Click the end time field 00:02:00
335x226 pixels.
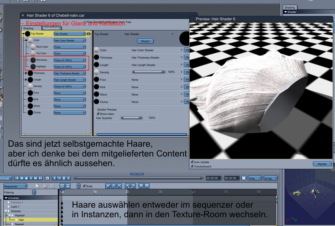pyautogui.click(x=232, y=178)
